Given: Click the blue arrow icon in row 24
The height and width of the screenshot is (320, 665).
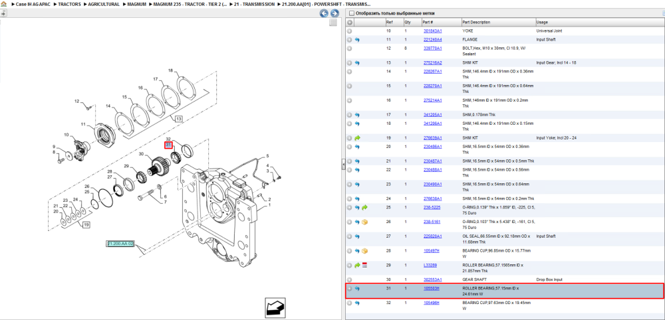Looking at the screenshot, I should coord(357,199).
